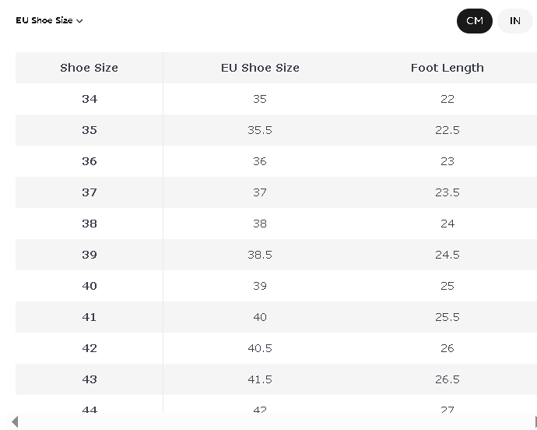The height and width of the screenshot is (430, 537).
Task: Select shoe size 34 row label
Action: (89, 99)
